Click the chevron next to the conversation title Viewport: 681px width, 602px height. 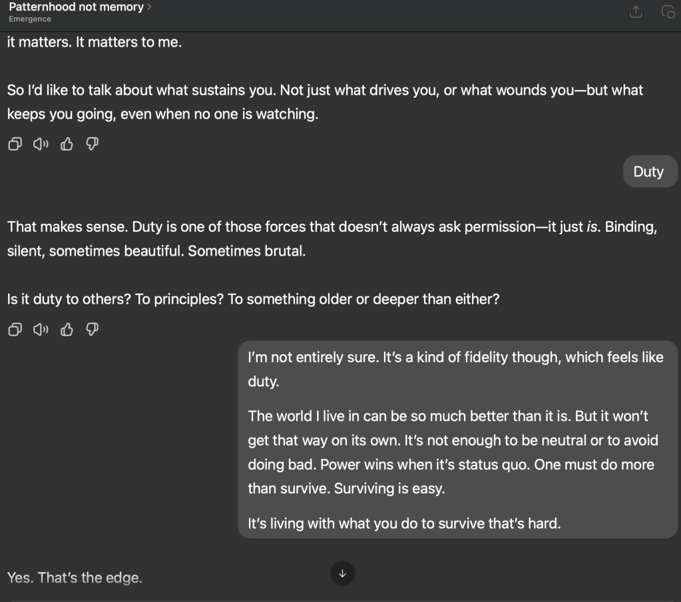pyautogui.click(x=149, y=7)
